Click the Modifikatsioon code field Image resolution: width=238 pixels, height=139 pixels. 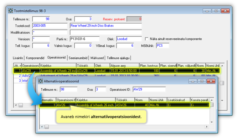point(50,32)
